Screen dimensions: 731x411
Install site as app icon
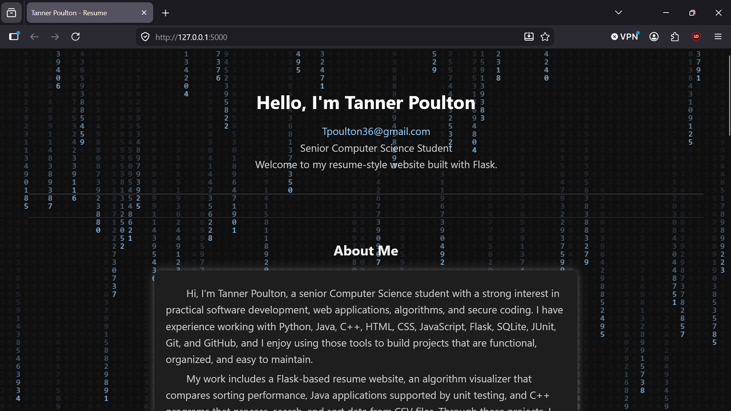(x=529, y=37)
